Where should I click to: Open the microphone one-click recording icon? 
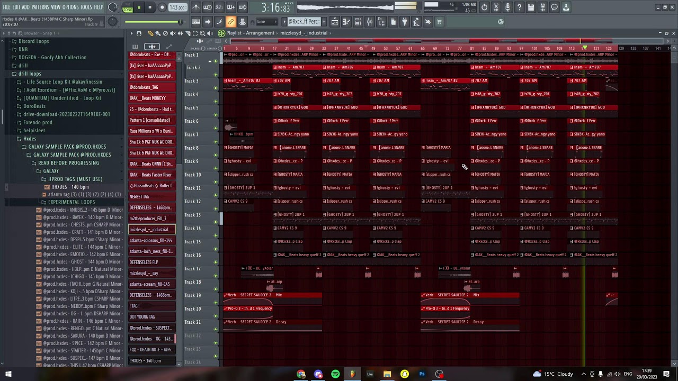tap(507, 7)
